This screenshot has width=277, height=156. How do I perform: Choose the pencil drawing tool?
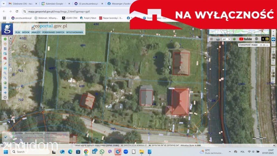[5, 63]
